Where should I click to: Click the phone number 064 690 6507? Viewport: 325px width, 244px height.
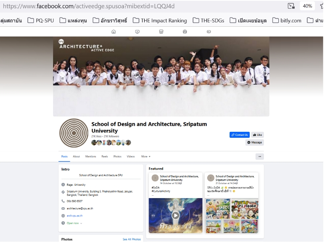[75, 201]
